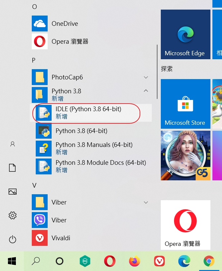Open Vivaldi from the taskbar
Image resolution: width=222 pixels, height=271 pixels.
tap(159, 261)
